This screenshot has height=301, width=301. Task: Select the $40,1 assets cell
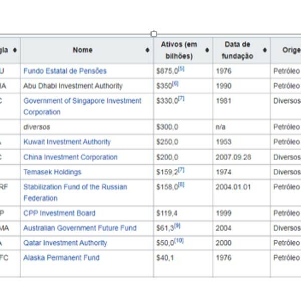tap(183, 264)
